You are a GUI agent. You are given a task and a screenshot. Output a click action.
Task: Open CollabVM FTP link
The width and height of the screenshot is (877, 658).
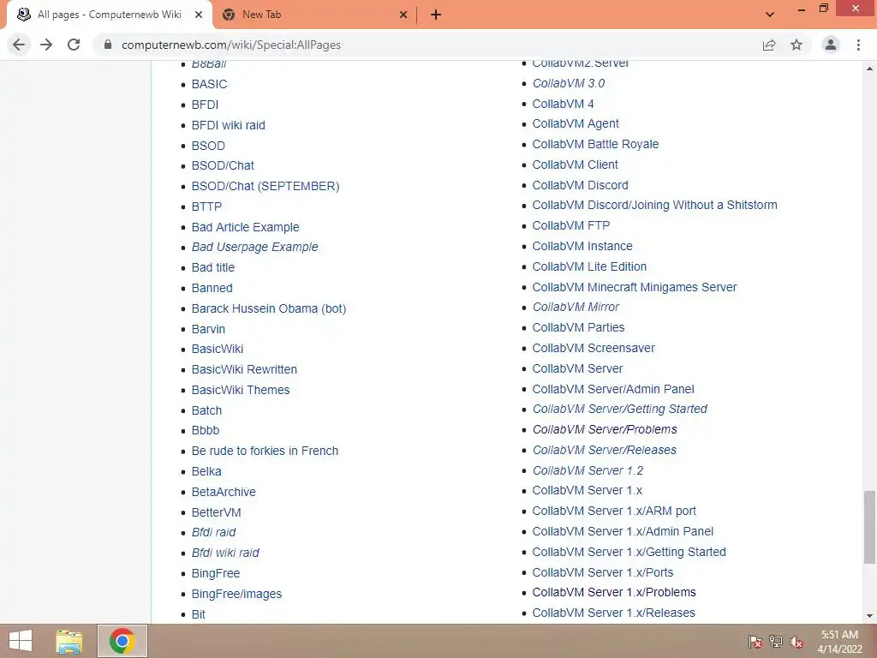click(571, 225)
